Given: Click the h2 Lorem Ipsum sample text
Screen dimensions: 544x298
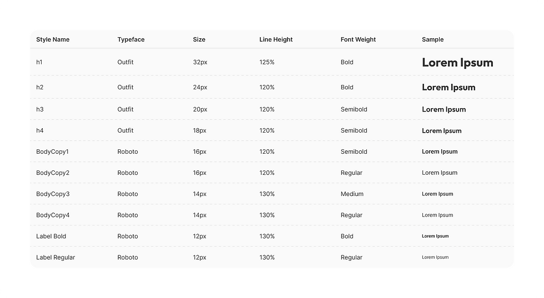Looking at the screenshot, I should coord(449,88).
